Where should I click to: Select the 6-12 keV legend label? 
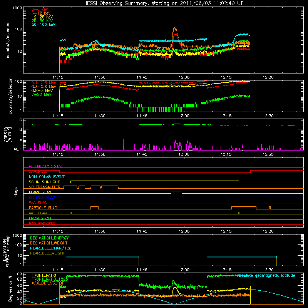[x=41, y=13]
